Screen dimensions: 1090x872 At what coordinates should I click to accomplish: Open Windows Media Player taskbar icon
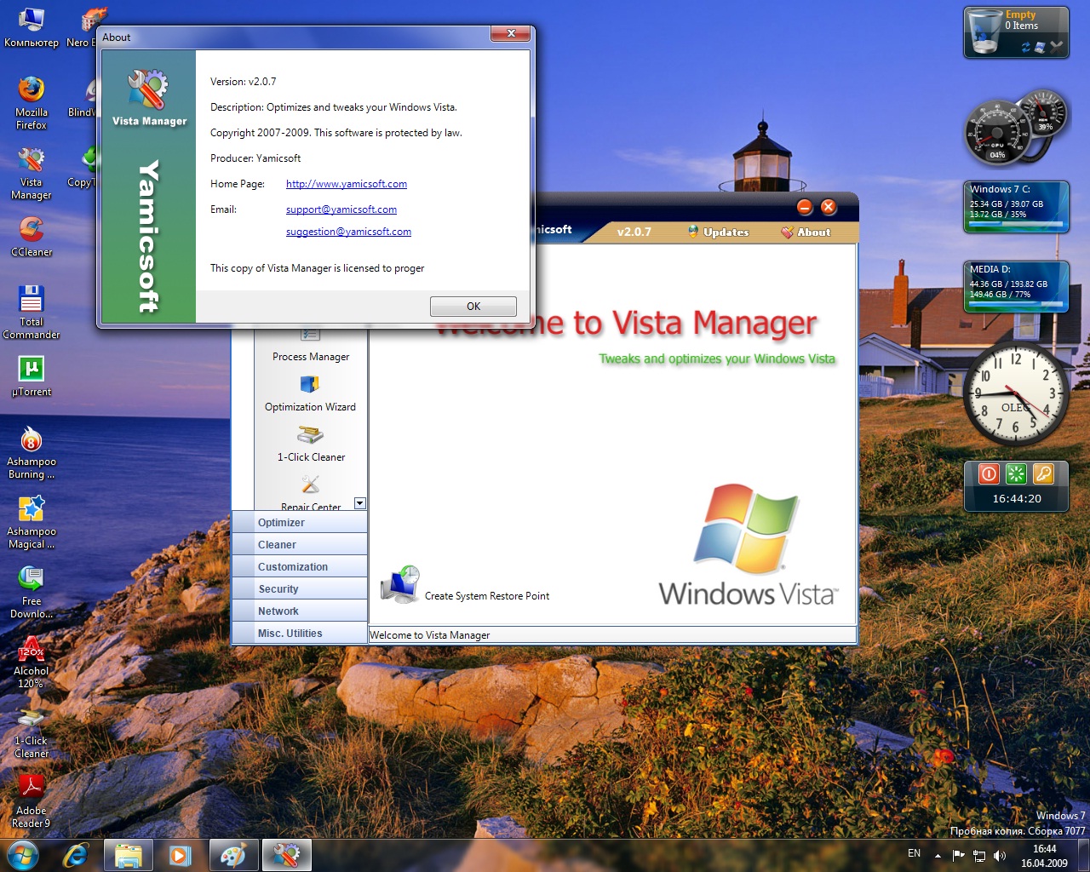[181, 855]
